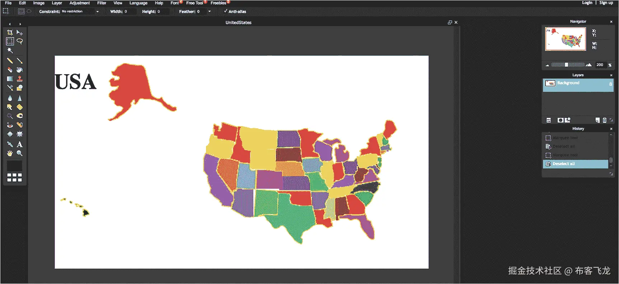
Task: Open the Help menu
Action: 159,3
